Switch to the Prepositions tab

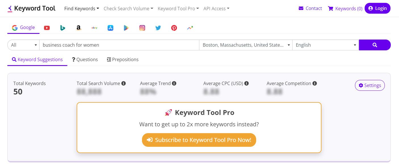(x=123, y=59)
